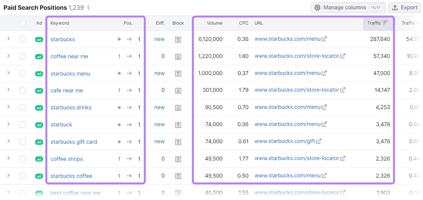This screenshot has height=200, width=423.
Task: Click the ad badge for starbucks drinks
Action: [x=39, y=108]
